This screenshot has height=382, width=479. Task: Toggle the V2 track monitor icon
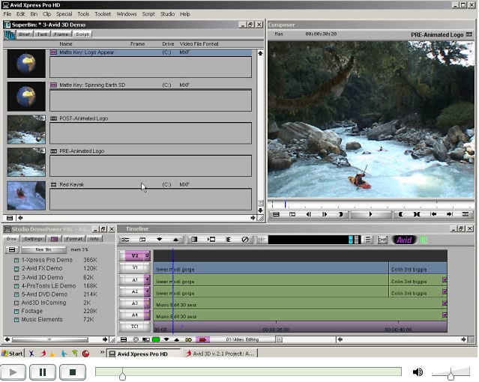pyautogui.click(x=147, y=255)
